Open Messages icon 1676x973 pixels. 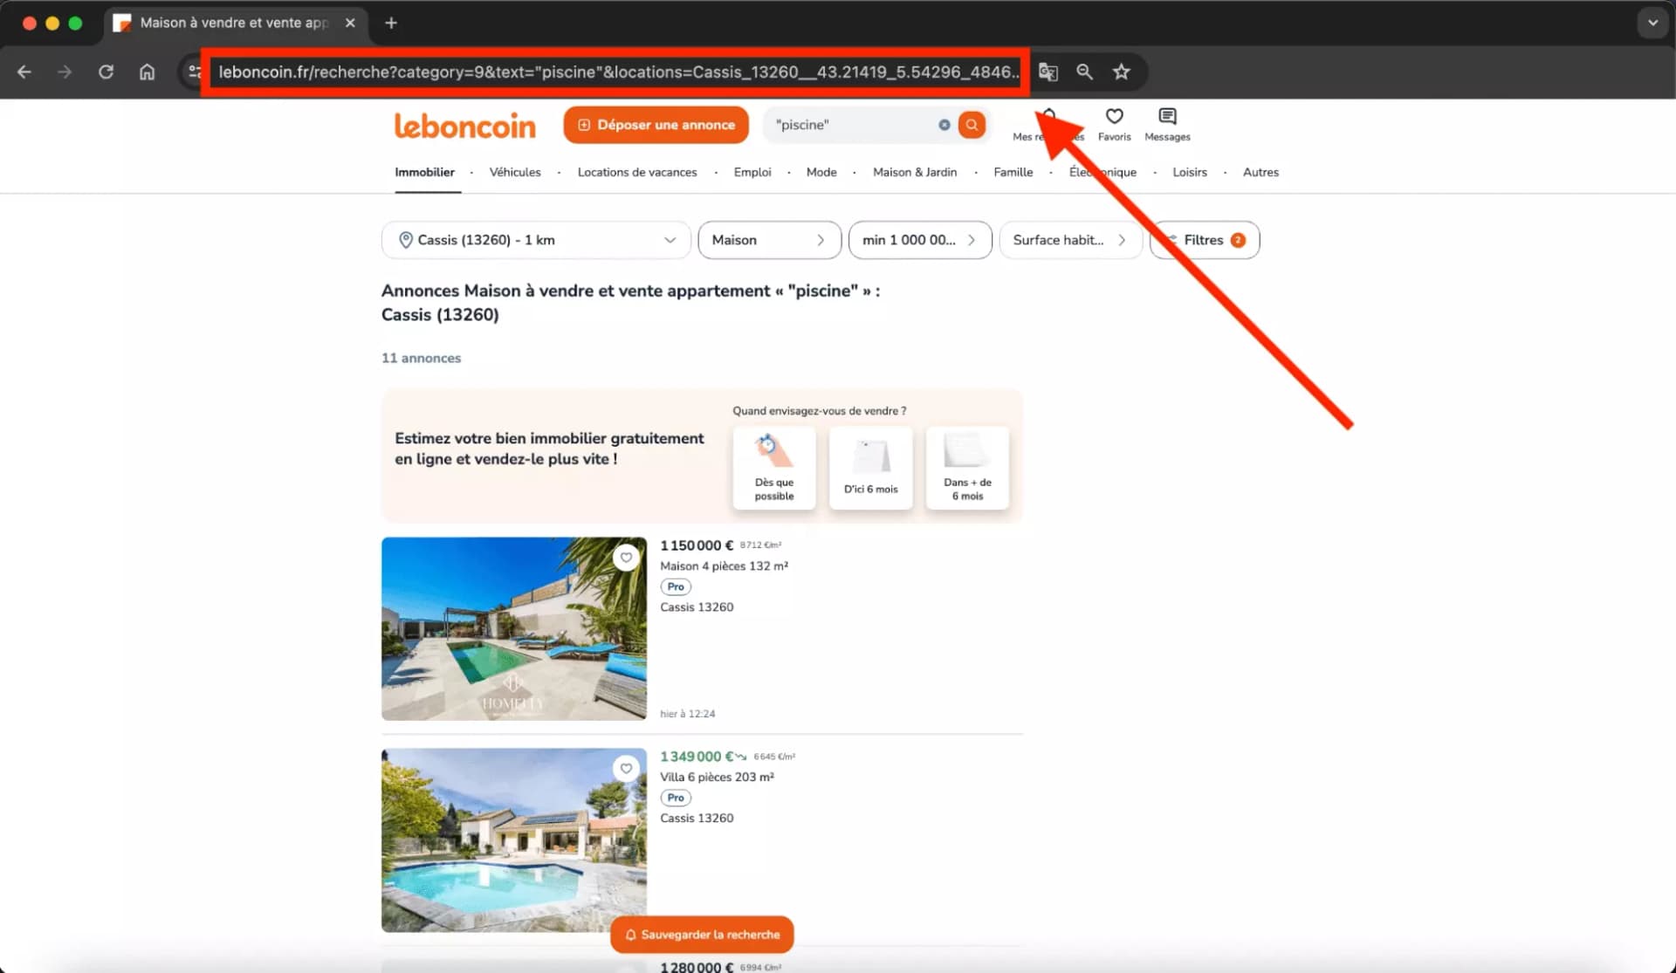[x=1167, y=125]
